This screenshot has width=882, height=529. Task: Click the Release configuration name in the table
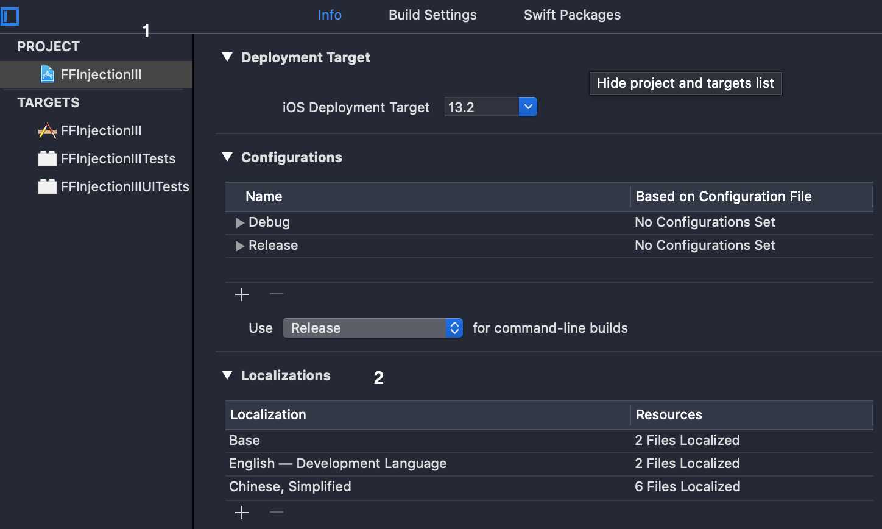[x=273, y=246]
